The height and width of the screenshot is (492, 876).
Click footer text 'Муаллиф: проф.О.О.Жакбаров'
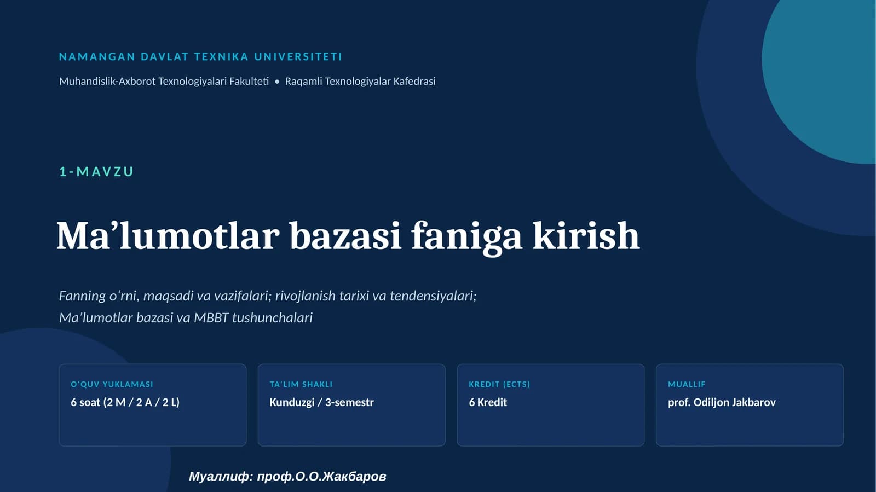pos(287,477)
